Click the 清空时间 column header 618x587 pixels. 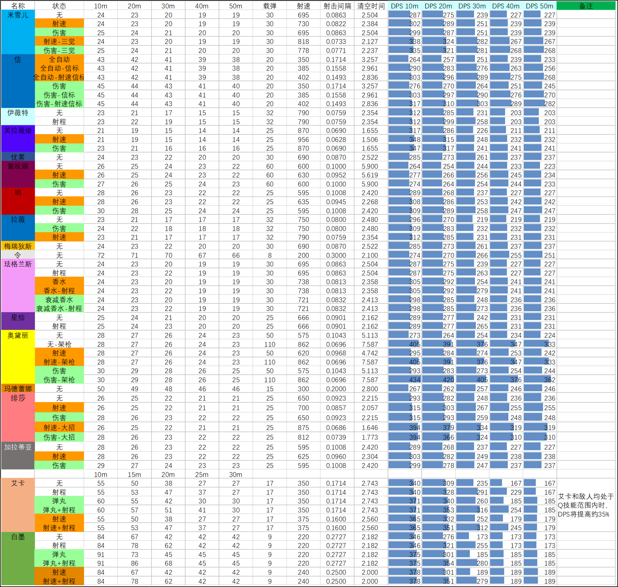coord(371,6)
